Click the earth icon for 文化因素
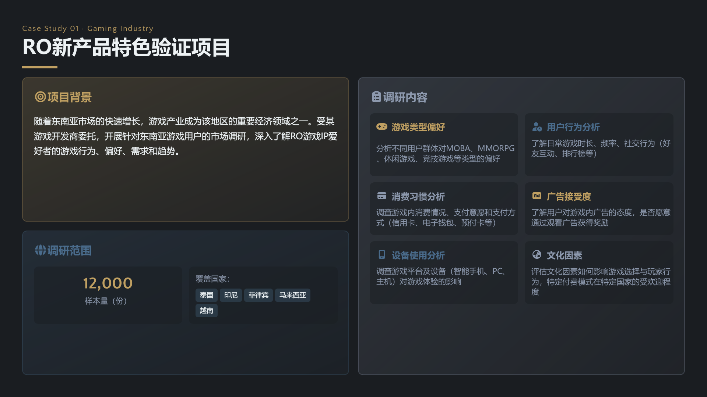The height and width of the screenshot is (397, 707). (537, 254)
